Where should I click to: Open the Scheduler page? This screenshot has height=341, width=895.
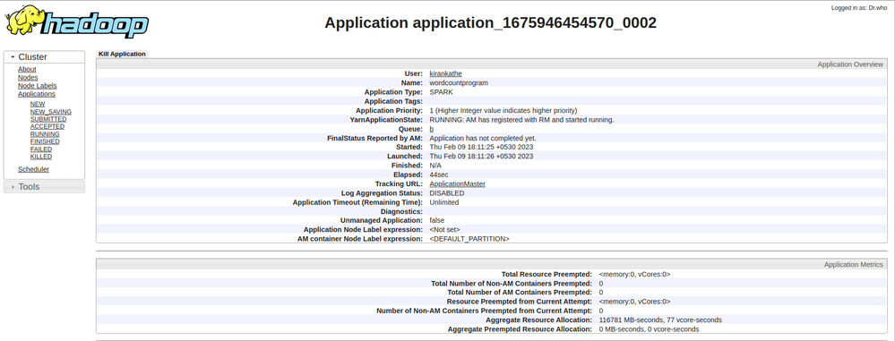tap(33, 169)
